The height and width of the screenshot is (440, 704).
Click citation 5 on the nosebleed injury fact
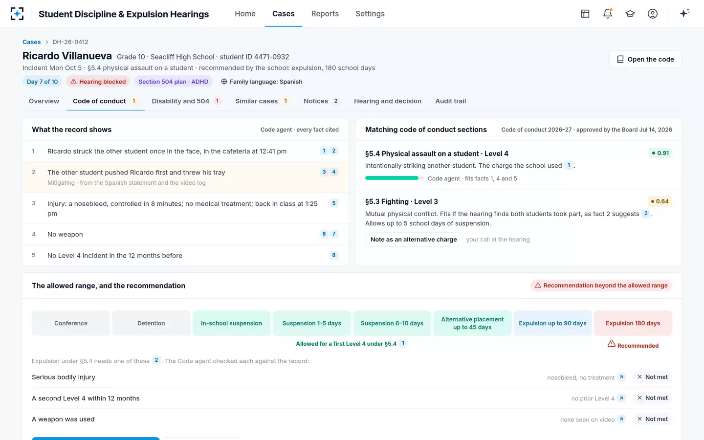(334, 203)
